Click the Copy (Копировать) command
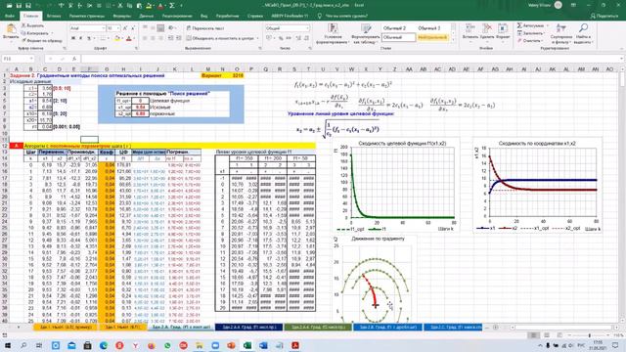This screenshot has width=626, height=352. pos(35,33)
